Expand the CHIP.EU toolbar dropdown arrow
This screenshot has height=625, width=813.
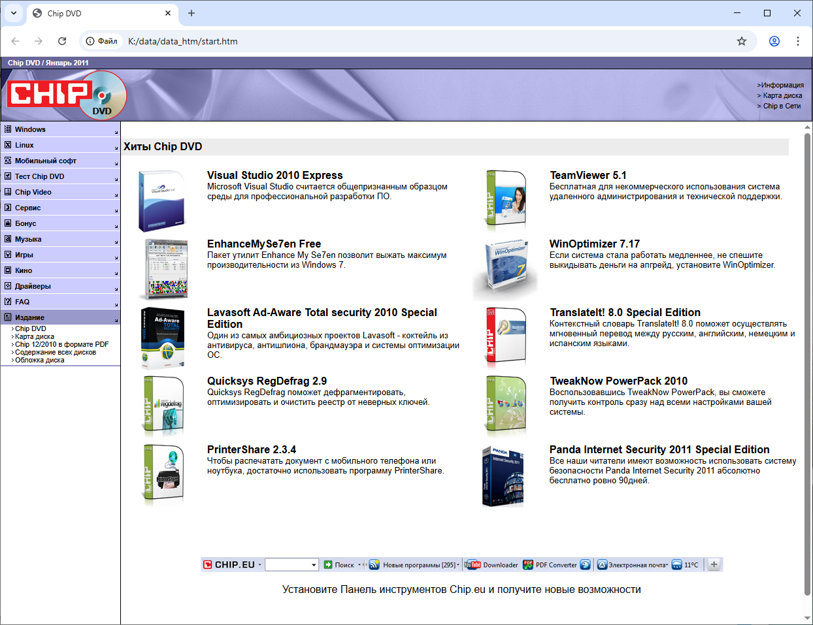click(259, 565)
